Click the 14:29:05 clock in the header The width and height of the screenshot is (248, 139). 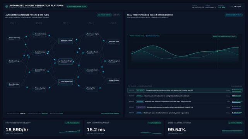(238, 7)
